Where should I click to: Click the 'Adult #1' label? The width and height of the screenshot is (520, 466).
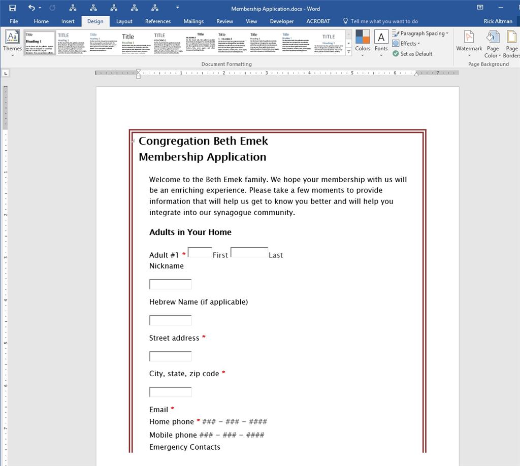164,255
